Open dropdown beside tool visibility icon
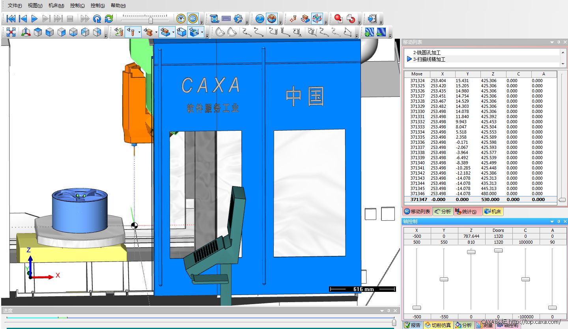 point(139,32)
